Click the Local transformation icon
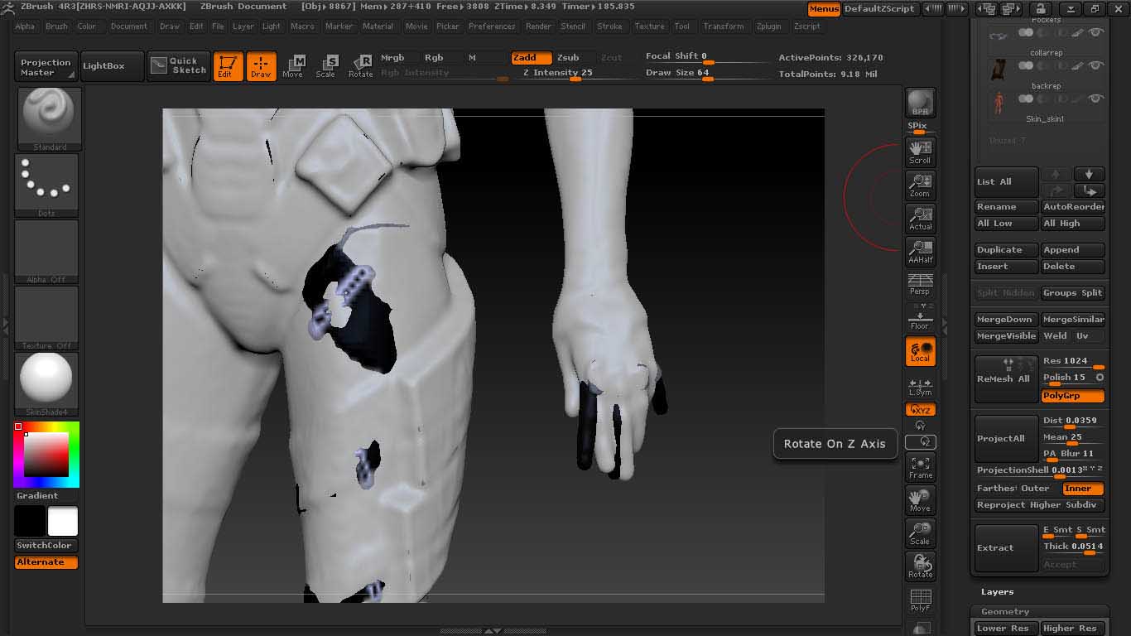 coord(920,351)
